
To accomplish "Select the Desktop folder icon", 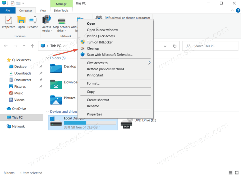I will 56,68.
